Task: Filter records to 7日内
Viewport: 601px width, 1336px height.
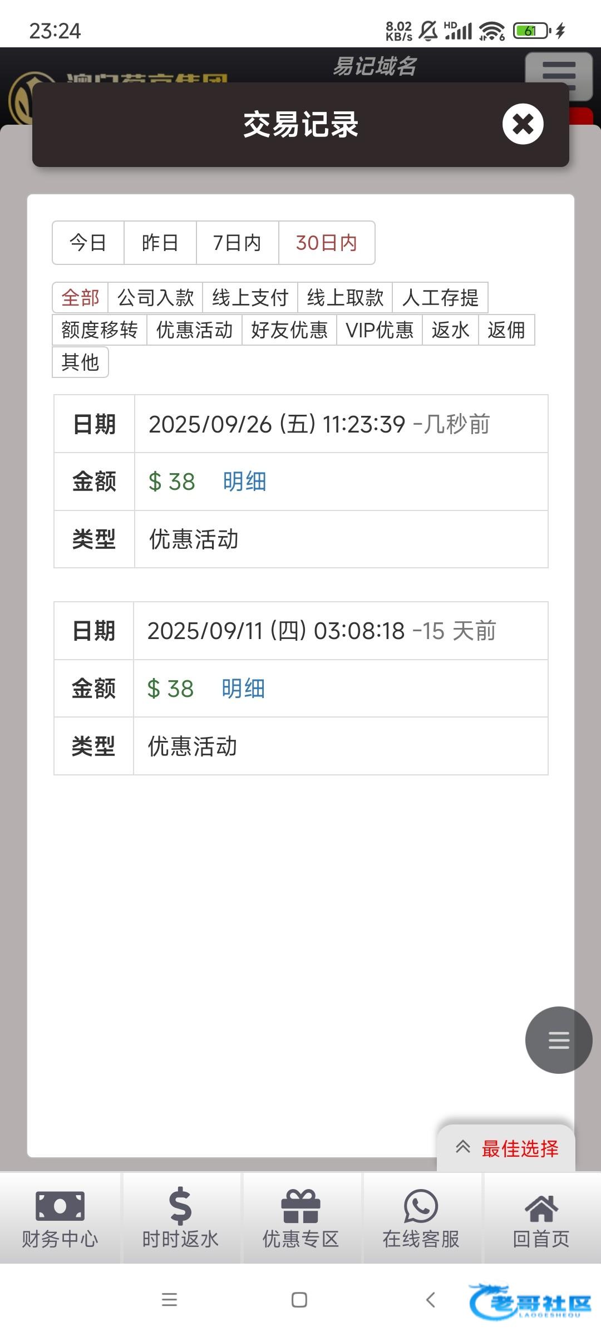Action: [237, 243]
